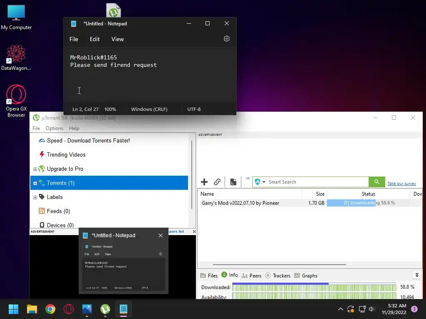Select Garry's Mod v2022.07.10 torrent row

311,203
